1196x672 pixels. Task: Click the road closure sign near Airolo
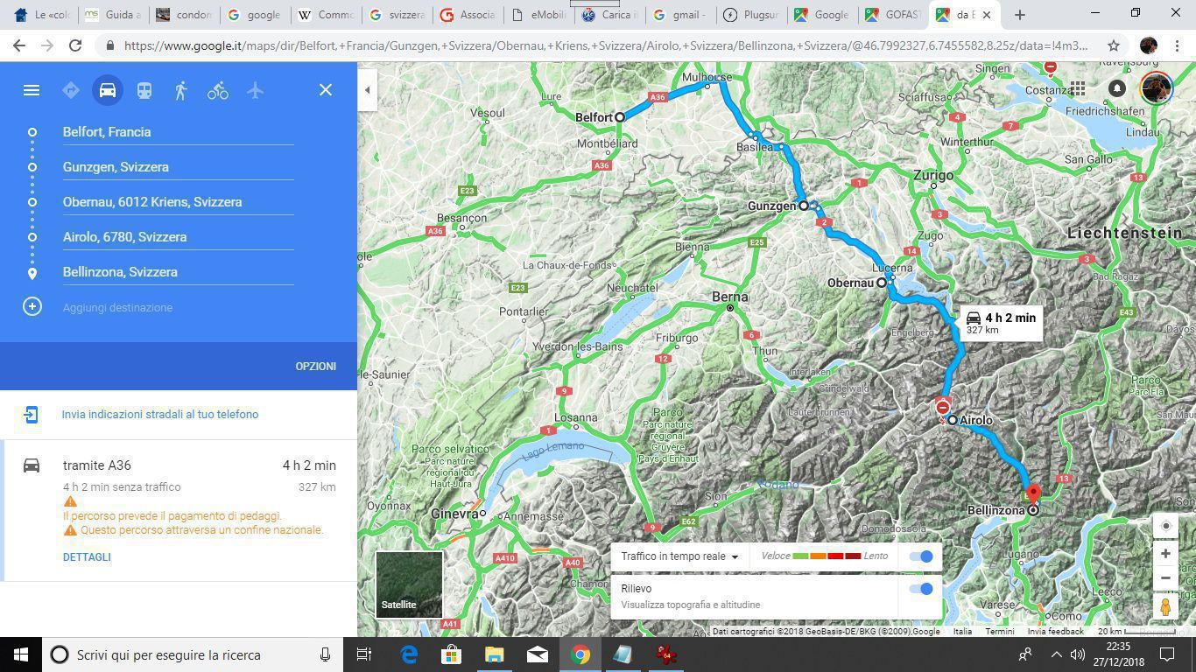(943, 408)
